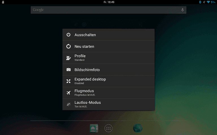Open the Profile Standard entry
217x135 pixels.
point(108,58)
